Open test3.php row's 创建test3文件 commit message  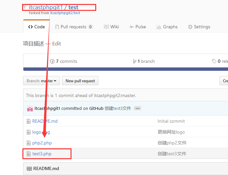[172, 154]
